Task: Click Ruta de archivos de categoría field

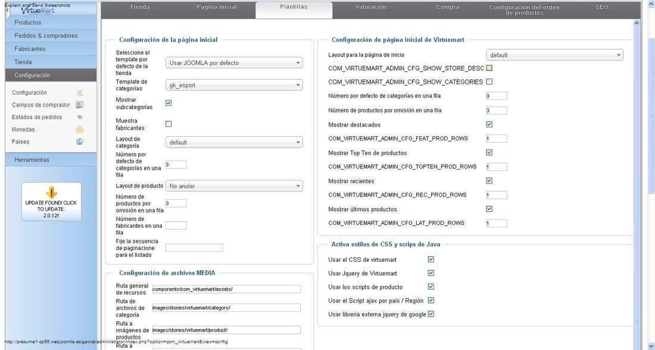Action: click(x=226, y=308)
